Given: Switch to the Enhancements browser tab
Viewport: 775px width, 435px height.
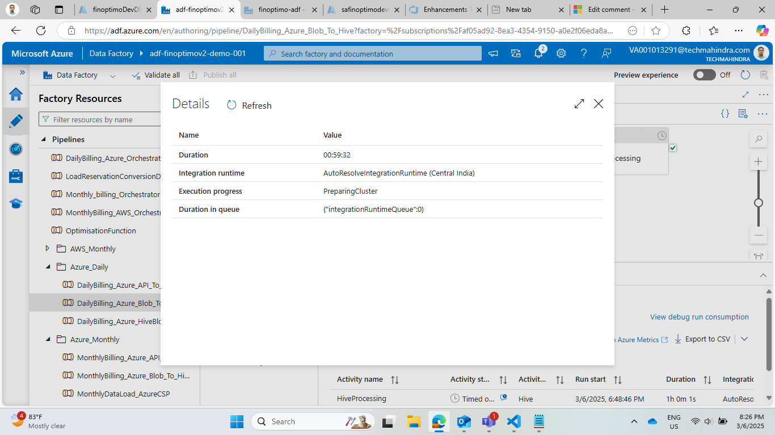Looking at the screenshot, I should [x=446, y=10].
